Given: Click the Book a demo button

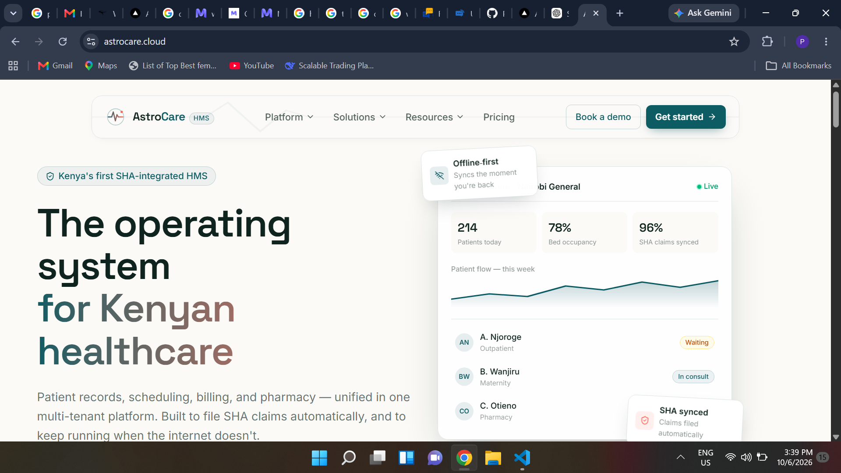Looking at the screenshot, I should [x=603, y=117].
